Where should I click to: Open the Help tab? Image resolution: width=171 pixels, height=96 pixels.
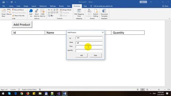tap(85, 6)
